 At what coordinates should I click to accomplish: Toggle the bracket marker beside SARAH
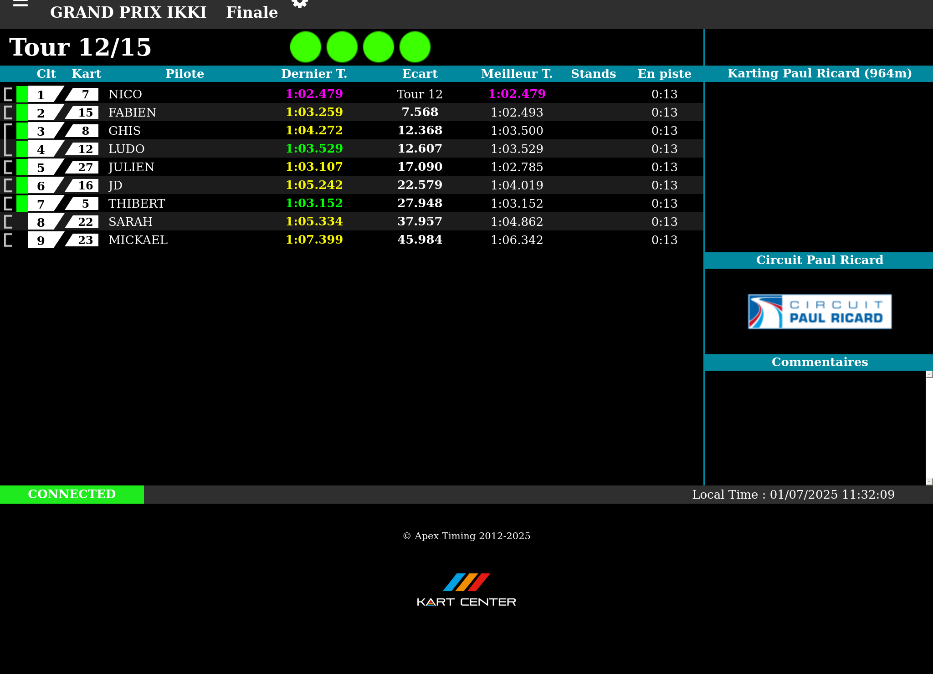(8, 222)
